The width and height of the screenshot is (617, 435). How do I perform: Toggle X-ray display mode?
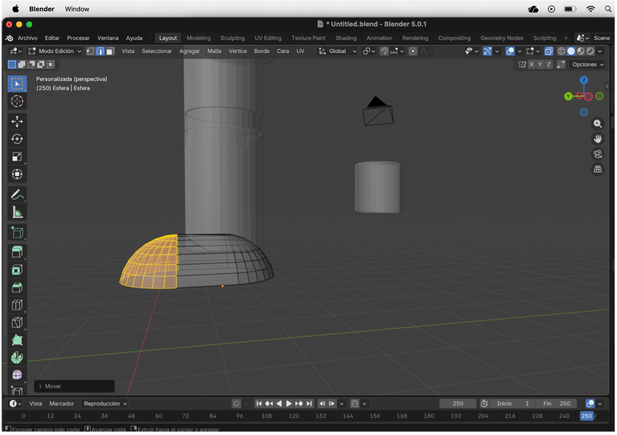coord(548,51)
